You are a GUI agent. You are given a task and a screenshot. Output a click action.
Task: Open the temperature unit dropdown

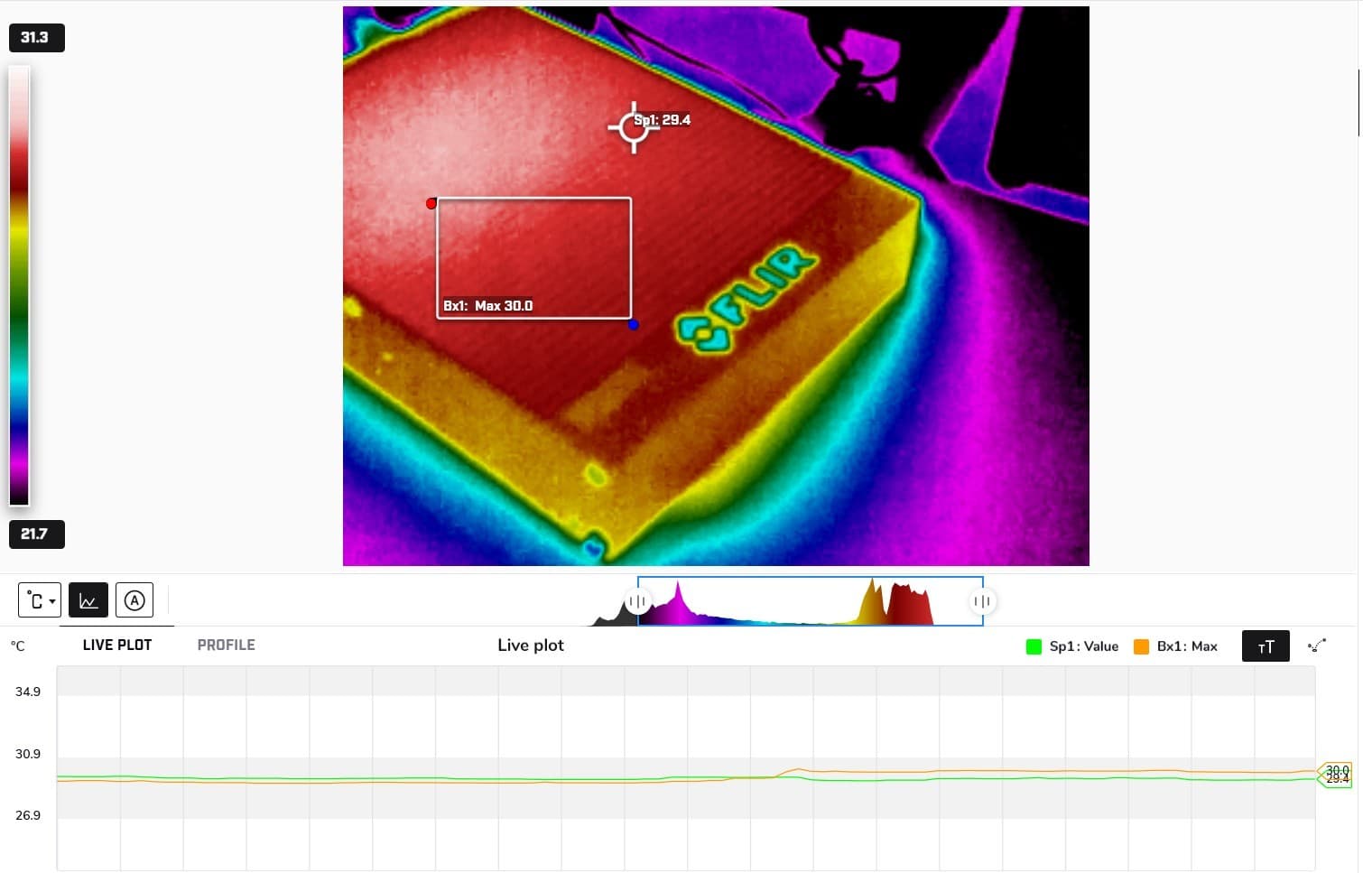39,599
